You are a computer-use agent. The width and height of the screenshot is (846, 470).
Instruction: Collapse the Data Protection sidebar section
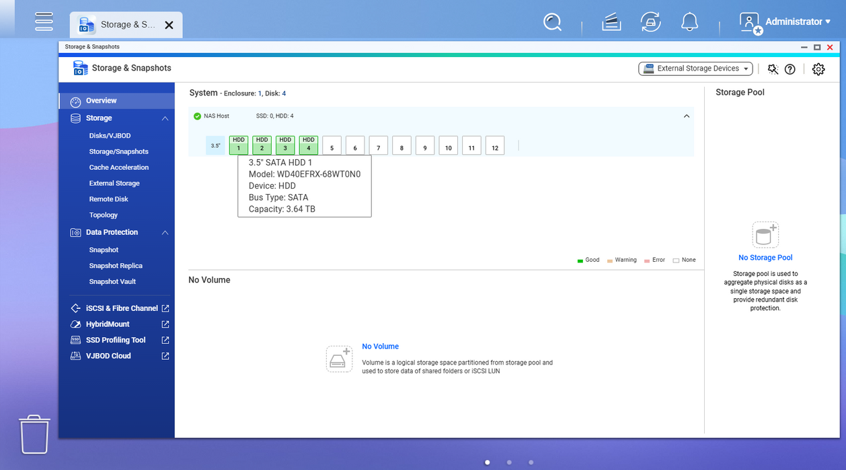pyautogui.click(x=165, y=232)
